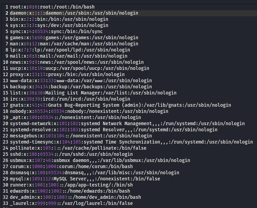
Task: Select the nobody user entry
Action: (x=89, y=111)
